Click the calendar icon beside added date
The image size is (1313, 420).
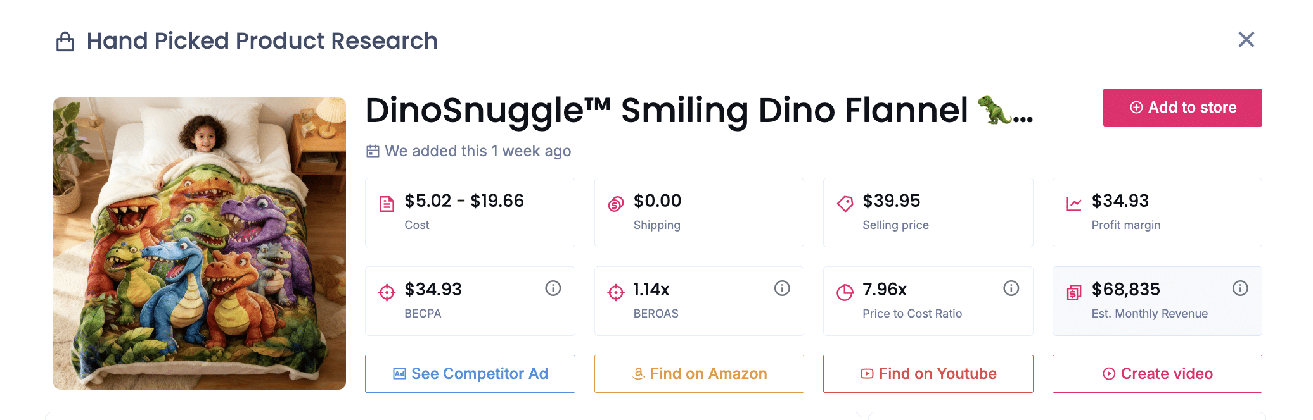373,151
